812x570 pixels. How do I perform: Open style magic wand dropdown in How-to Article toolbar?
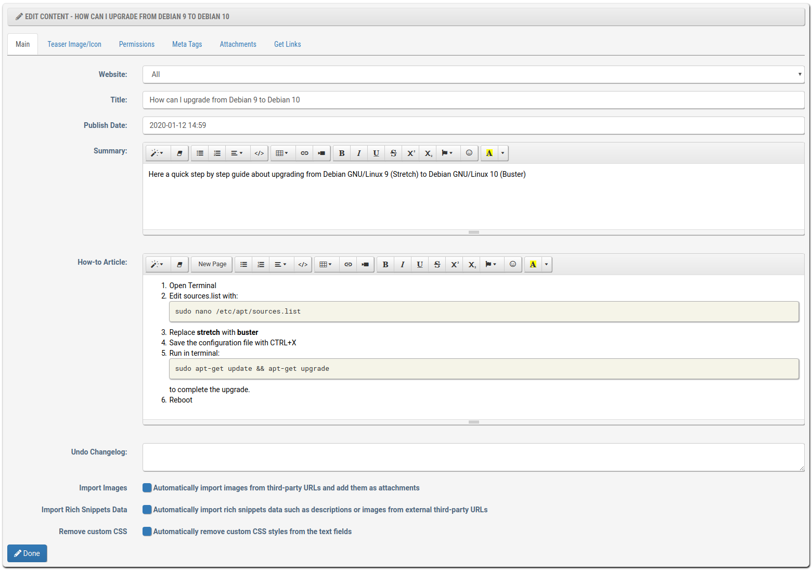pyautogui.click(x=157, y=264)
